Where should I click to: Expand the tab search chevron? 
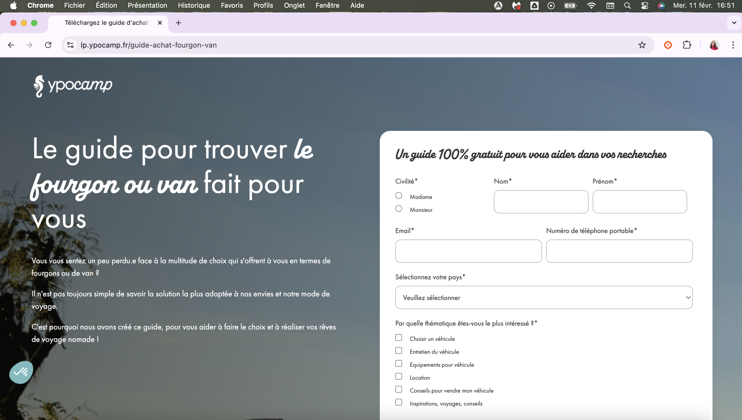(734, 23)
